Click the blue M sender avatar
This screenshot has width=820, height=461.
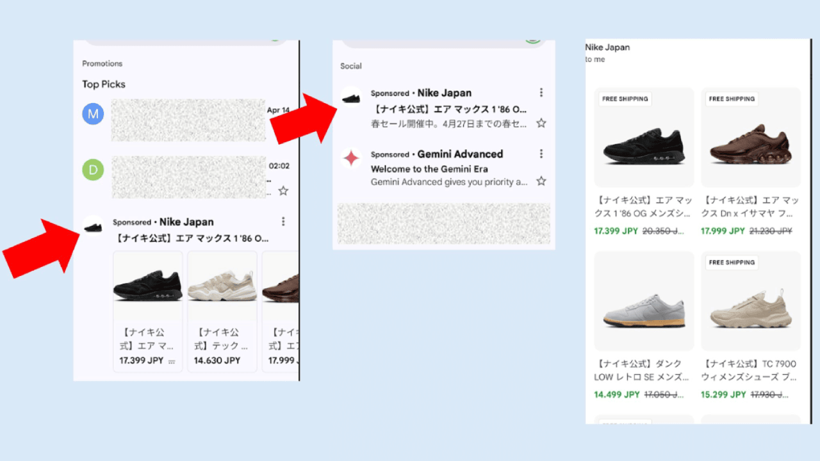coord(93,114)
